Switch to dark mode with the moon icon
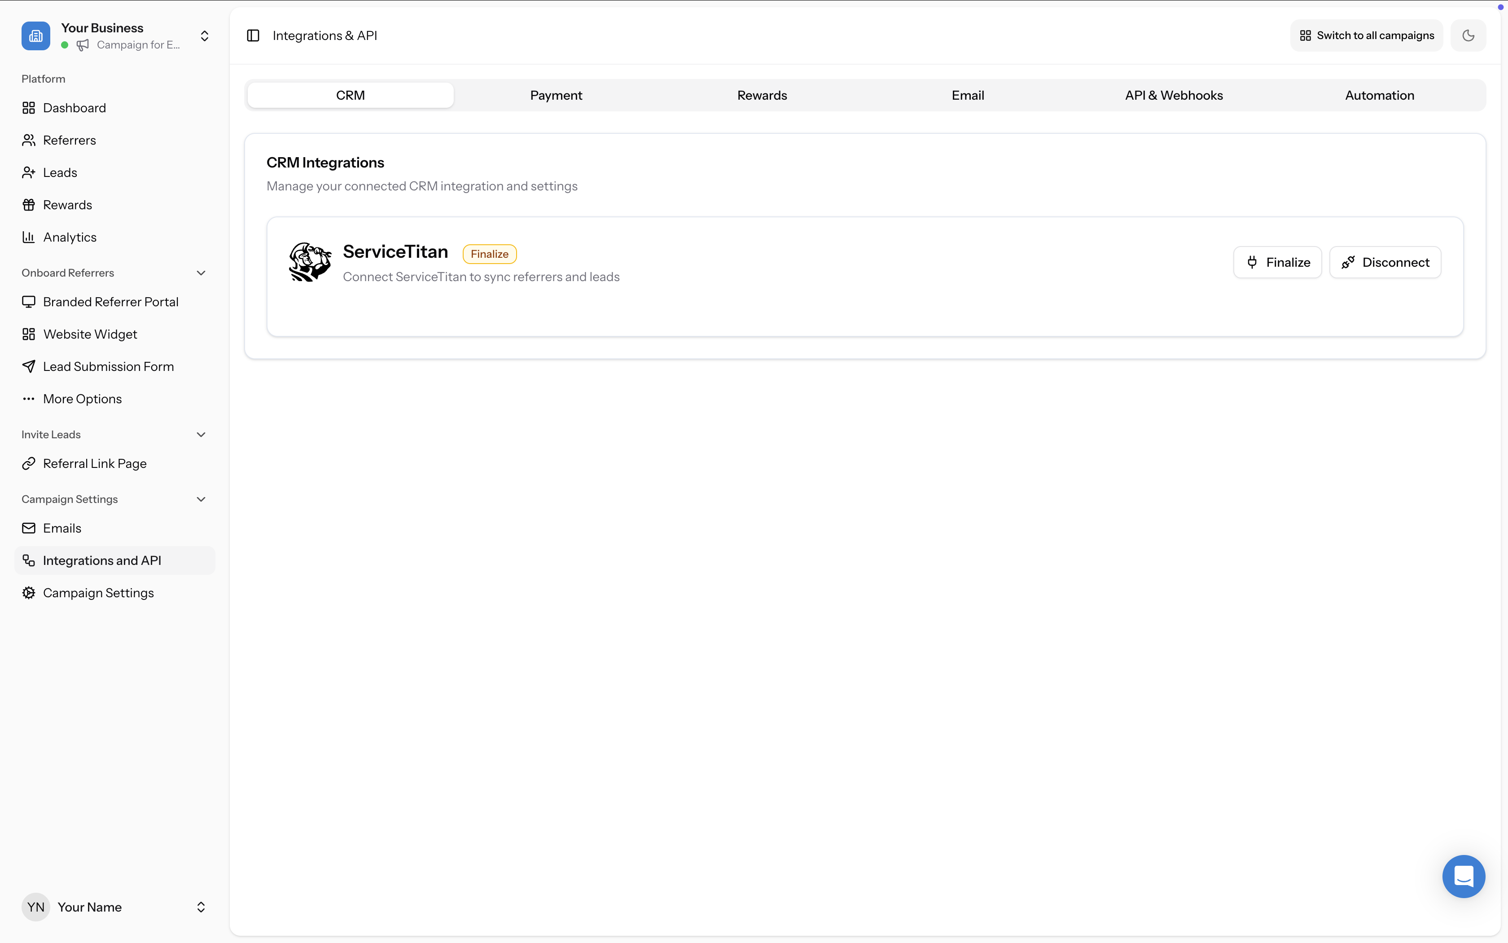The width and height of the screenshot is (1508, 943). point(1468,35)
